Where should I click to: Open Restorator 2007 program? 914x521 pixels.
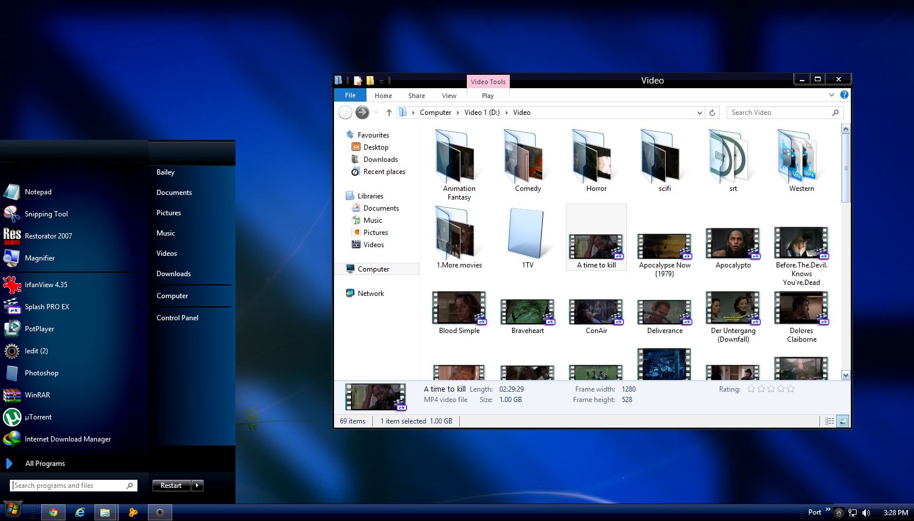(x=49, y=236)
